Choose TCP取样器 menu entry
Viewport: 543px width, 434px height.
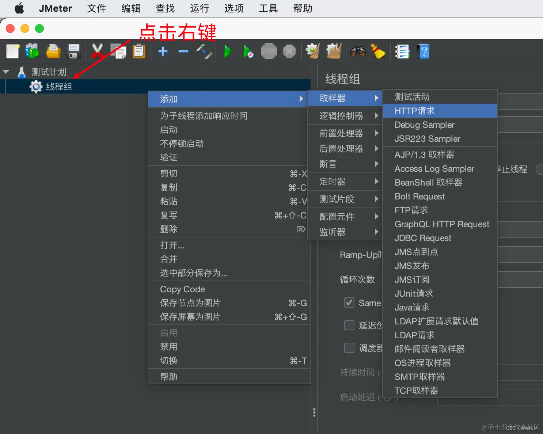click(x=440, y=391)
